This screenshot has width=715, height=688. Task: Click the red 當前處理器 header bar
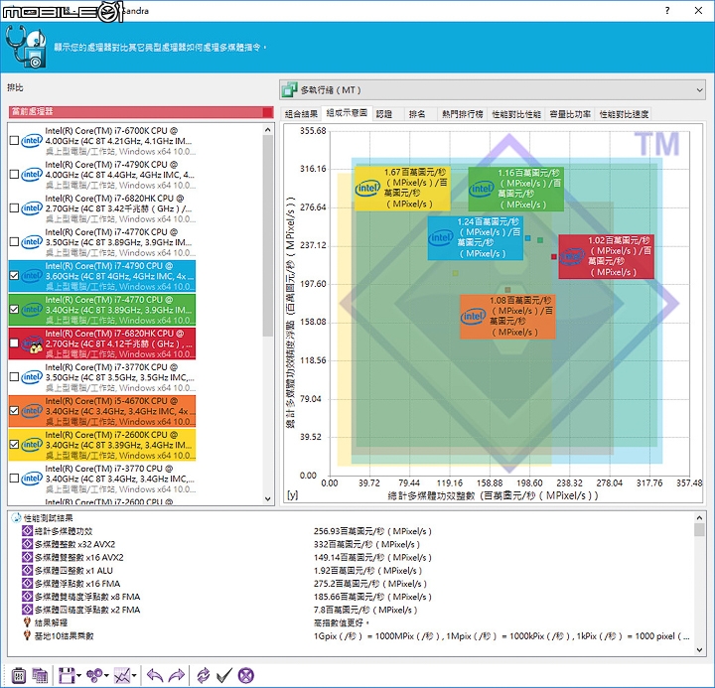(141, 112)
